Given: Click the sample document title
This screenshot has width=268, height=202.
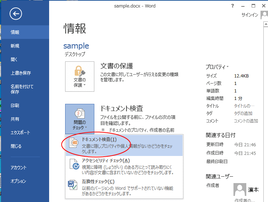Looking at the screenshot, I should (x=76, y=46).
